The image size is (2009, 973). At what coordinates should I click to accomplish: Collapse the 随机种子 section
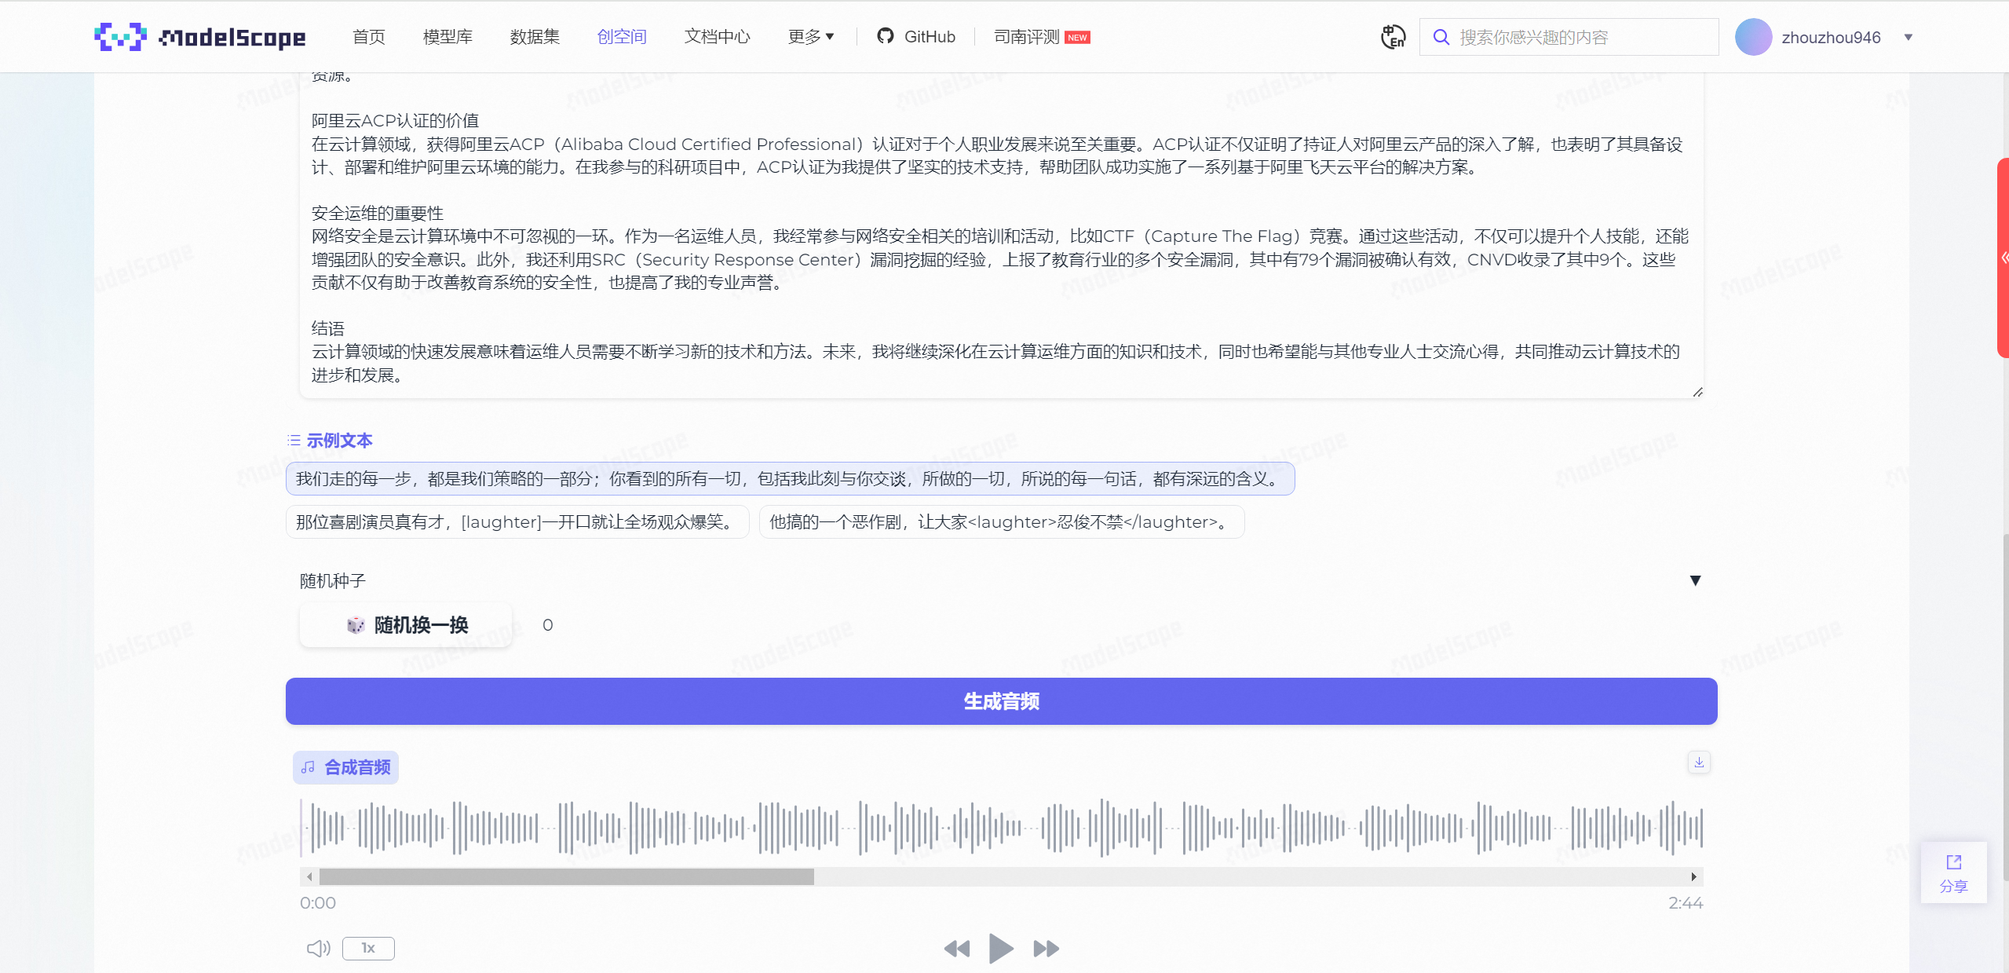point(1694,580)
